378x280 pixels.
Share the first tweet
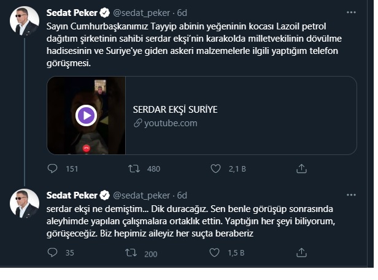click(301, 168)
